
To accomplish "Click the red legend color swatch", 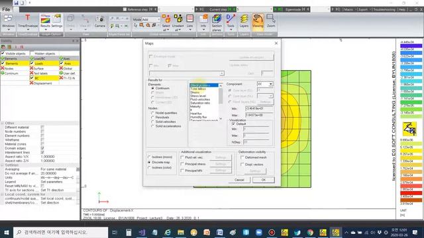I will tap(411, 193).
